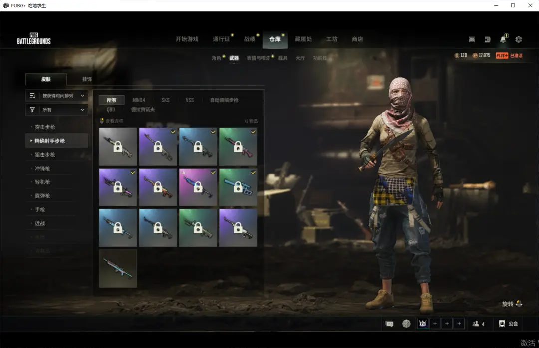
Task: Click the BP balance showing 17,875
Action: coord(481,55)
